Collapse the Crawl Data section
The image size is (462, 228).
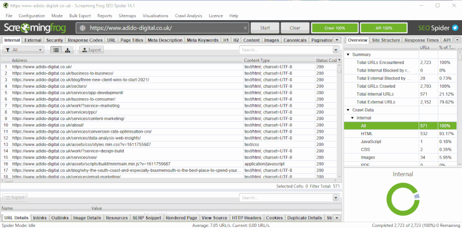pos(348,110)
